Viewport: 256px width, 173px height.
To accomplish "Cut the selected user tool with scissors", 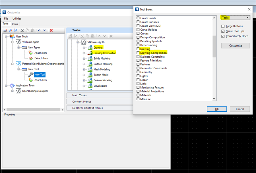I will pyautogui.click(x=22, y=30).
